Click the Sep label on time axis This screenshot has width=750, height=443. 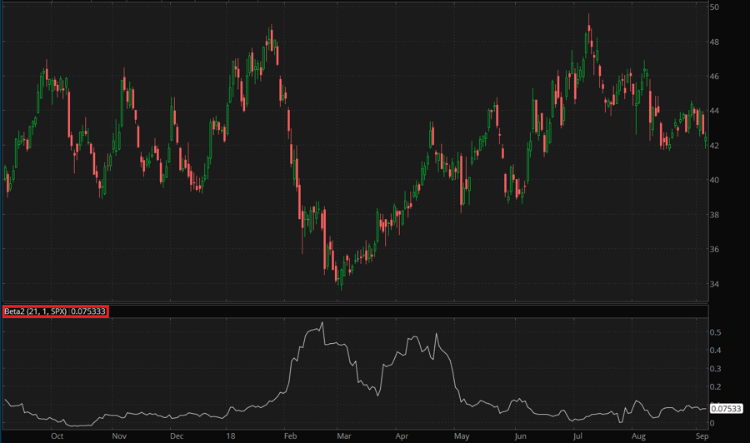(x=702, y=436)
